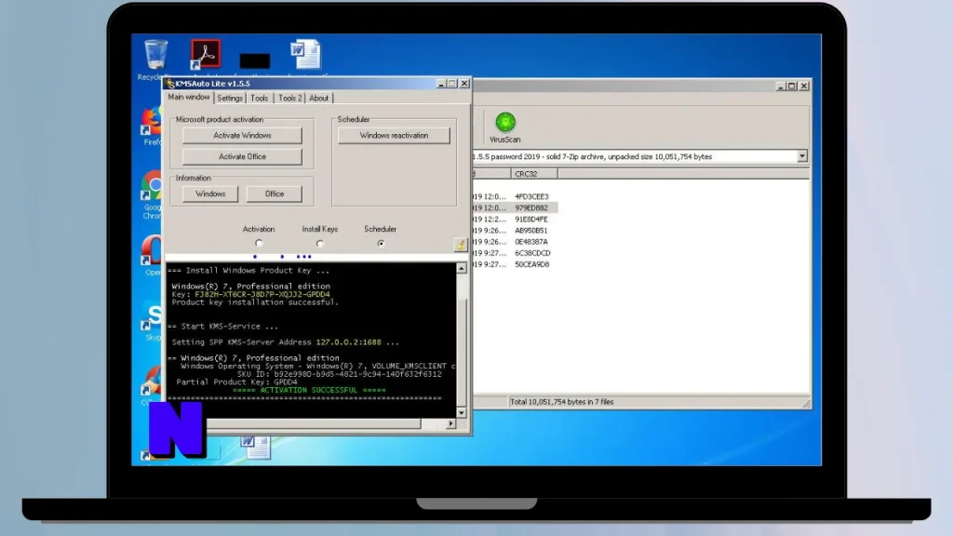Click the KMSAuto Lite title bar icon
953x536 pixels.
(170, 84)
